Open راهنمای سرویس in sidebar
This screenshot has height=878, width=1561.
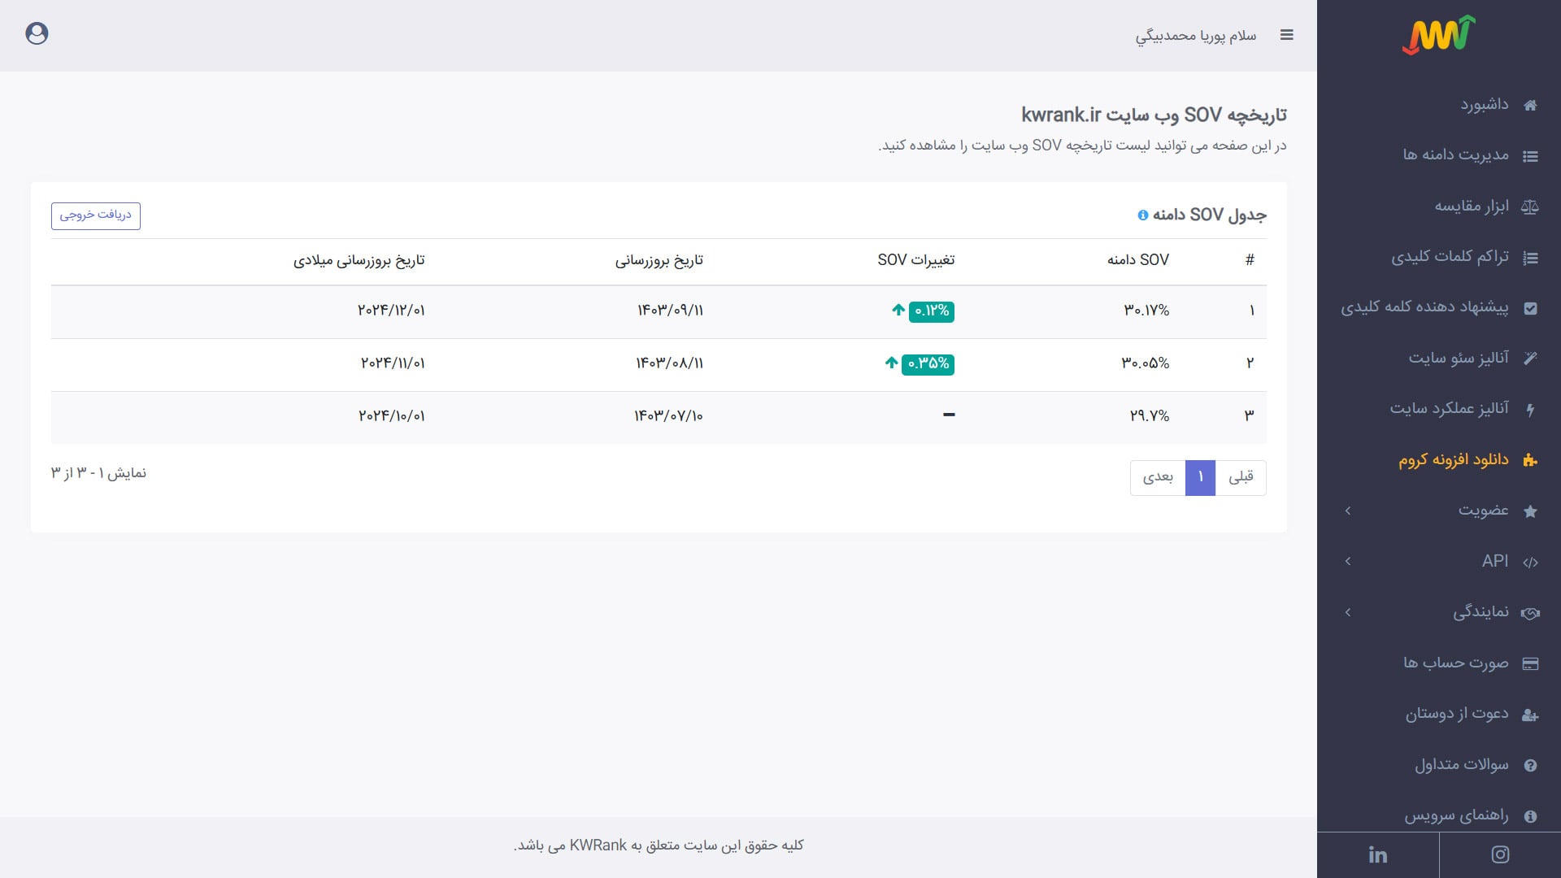pos(1456,815)
